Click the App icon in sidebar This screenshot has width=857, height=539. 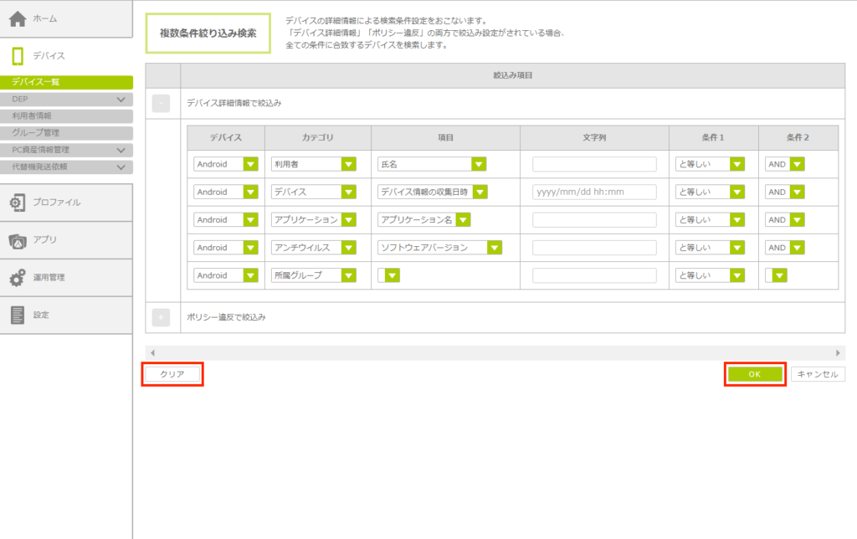click(x=18, y=240)
